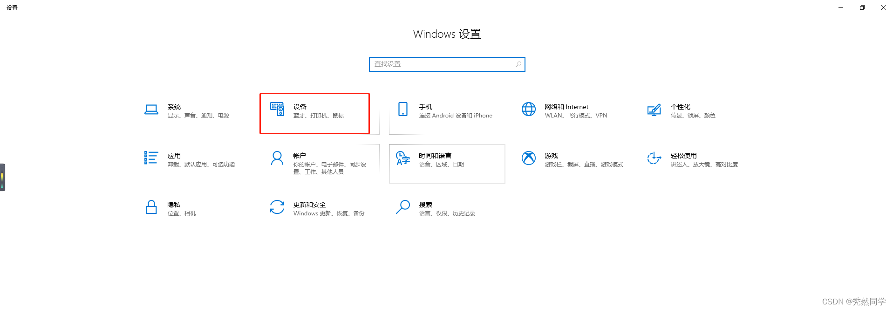This screenshot has width=893, height=310.
Task: Click 背景、锁屏、颜色 description
Action: 693,116
